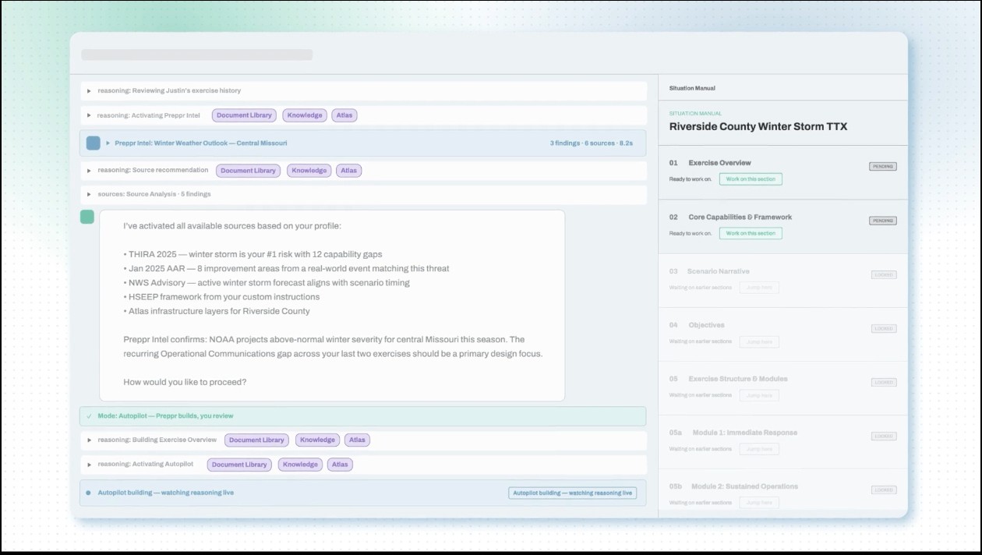Click Knowledge tag in Activating Preppr Intel row
982x555 pixels.
305,115
